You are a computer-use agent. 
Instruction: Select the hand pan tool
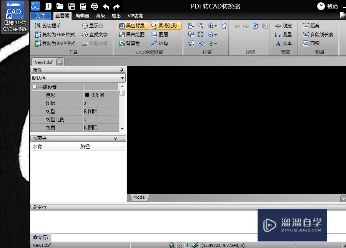click(x=224, y=26)
